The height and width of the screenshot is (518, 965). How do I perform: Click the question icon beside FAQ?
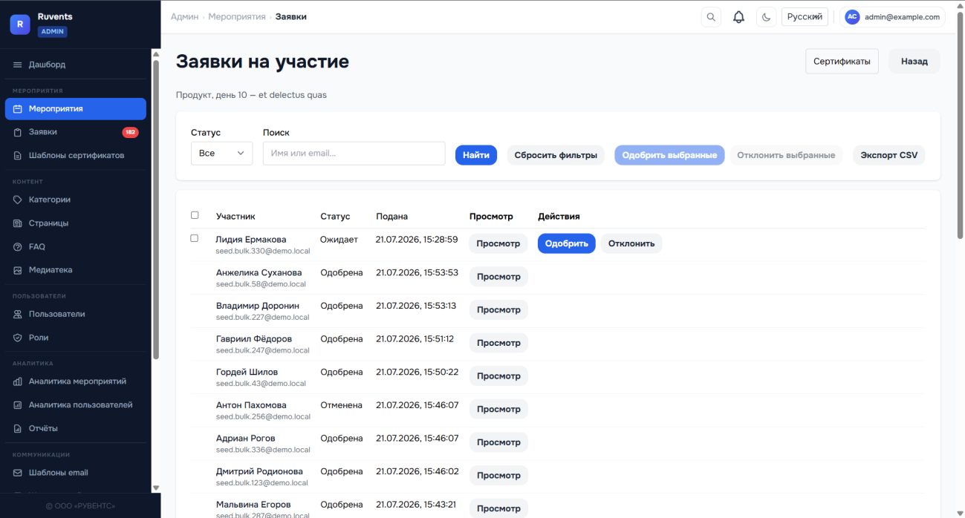18,247
